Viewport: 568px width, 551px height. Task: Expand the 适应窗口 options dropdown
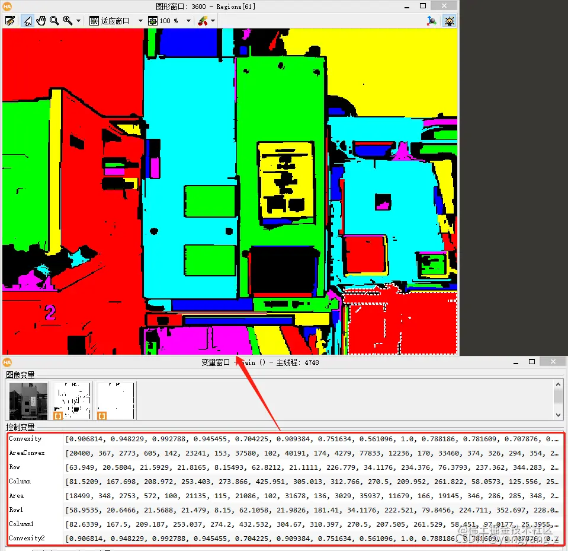pos(140,20)
